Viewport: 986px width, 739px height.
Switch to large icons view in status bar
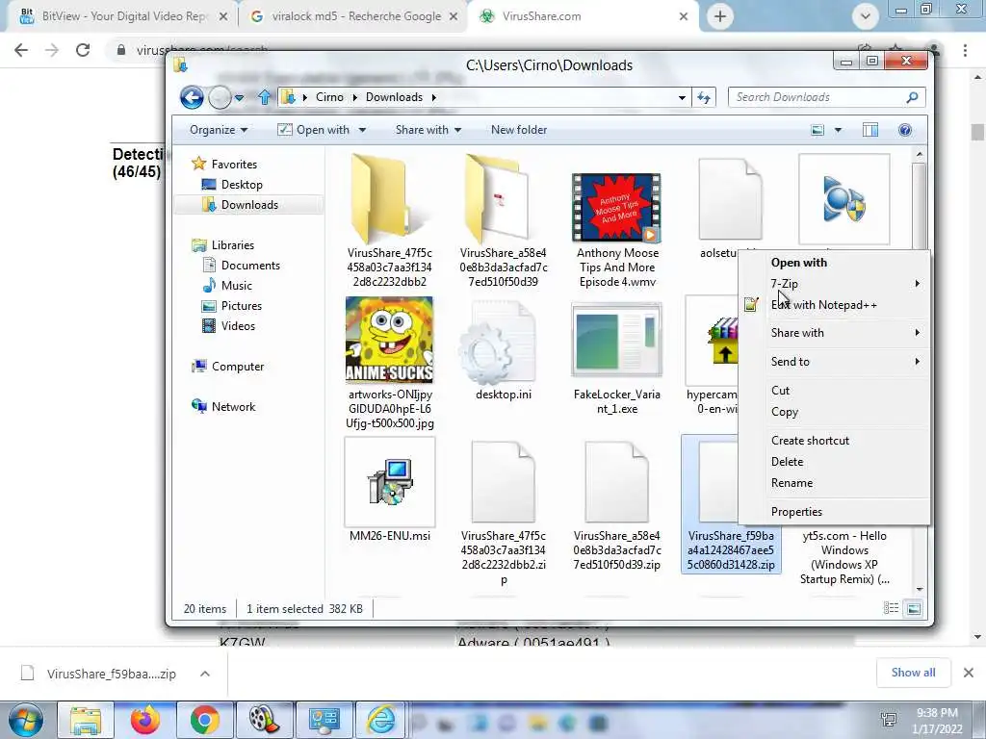click(x=914, y=608)
